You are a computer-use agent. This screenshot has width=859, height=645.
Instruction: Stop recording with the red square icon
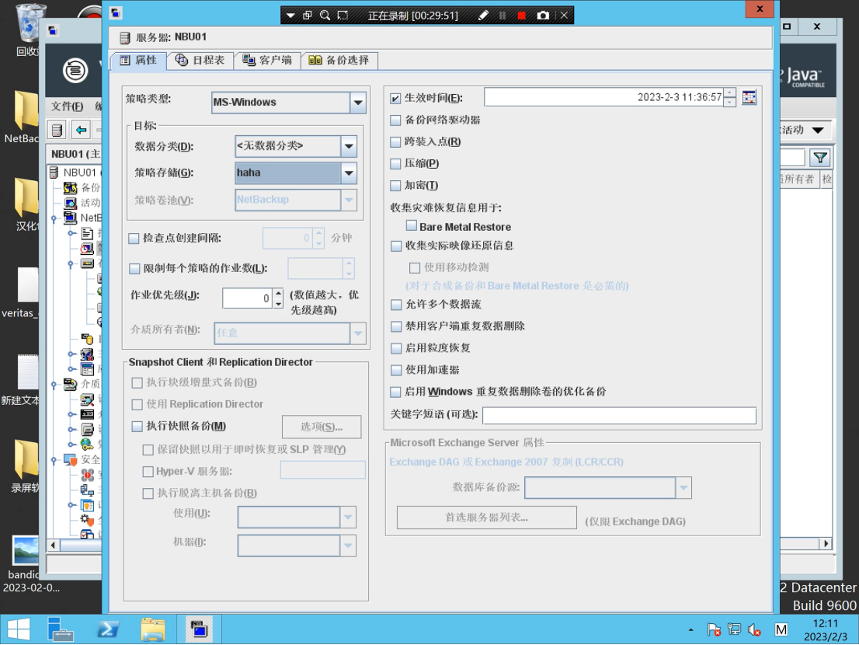(x=522, y=15)
